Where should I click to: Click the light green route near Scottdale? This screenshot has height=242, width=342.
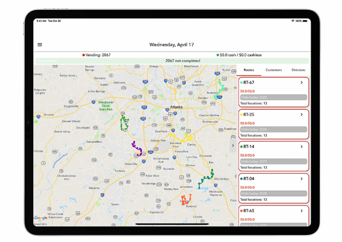point(219,90)
